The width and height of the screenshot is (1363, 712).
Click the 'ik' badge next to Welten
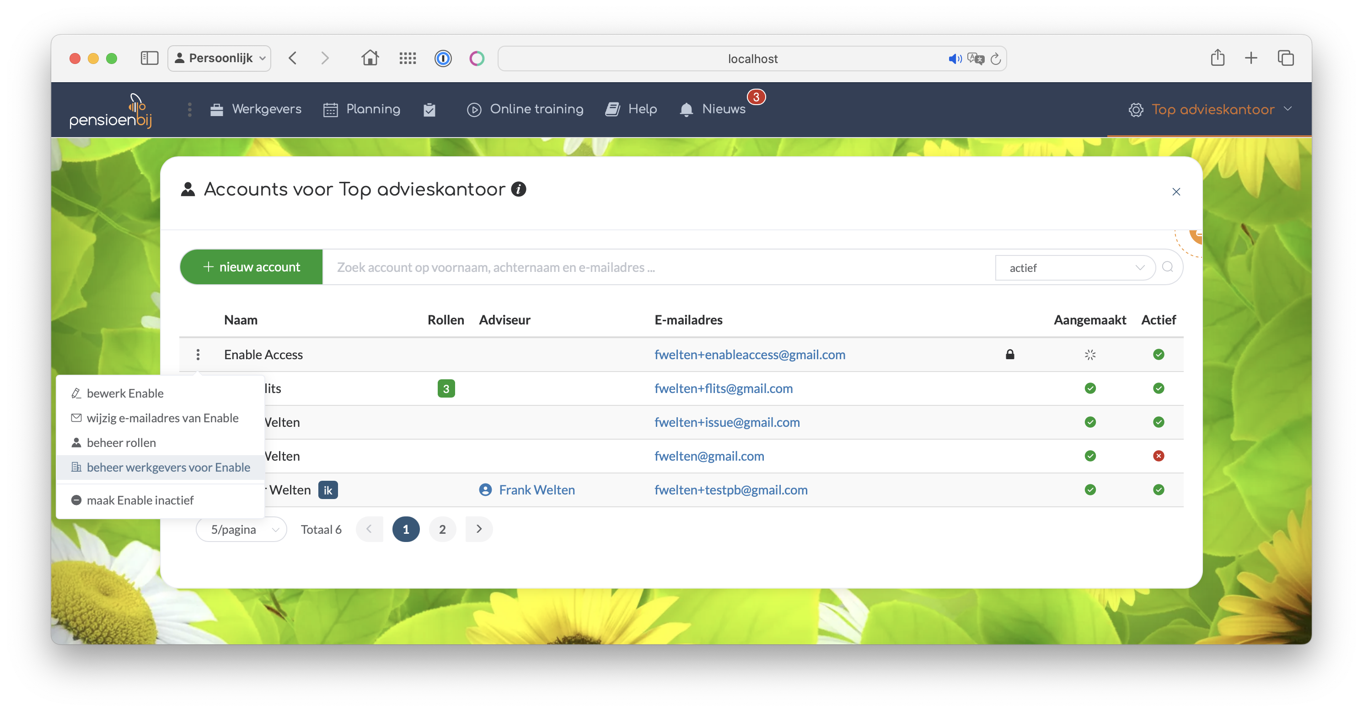click(x=327, y=490)
